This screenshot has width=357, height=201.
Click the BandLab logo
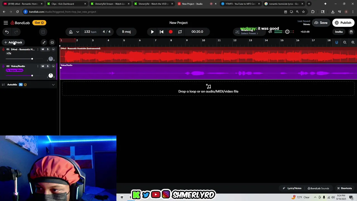click(x=20, y=23)
